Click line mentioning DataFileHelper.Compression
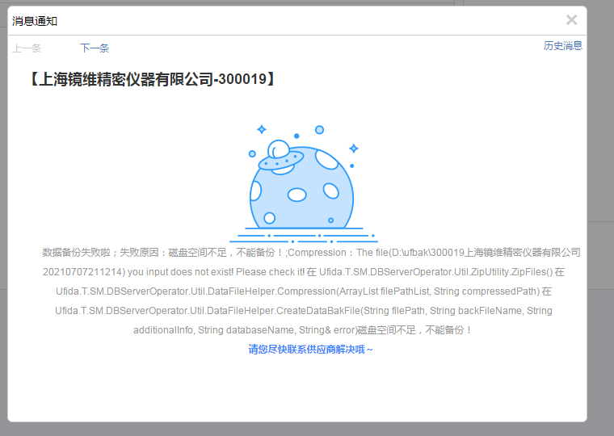This screenshot has height=436, width=614. (304, 291)
